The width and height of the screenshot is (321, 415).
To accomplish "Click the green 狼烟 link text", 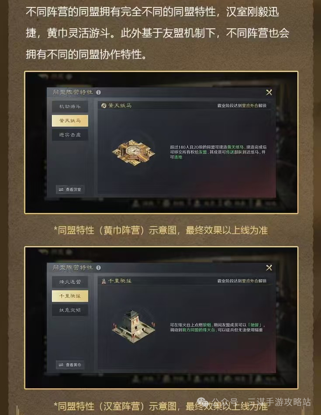I will [x=207, y=325].
